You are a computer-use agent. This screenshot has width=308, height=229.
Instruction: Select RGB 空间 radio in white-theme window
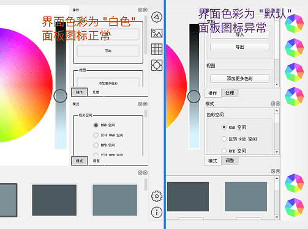click(x=96, y=125)
